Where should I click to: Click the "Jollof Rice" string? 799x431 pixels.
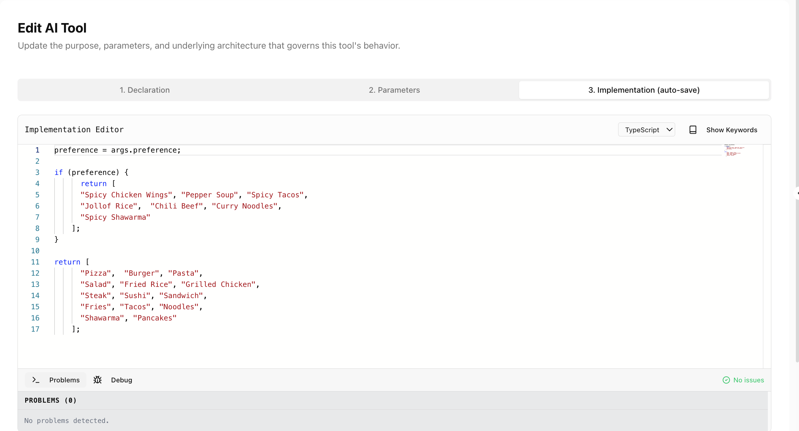109,206
